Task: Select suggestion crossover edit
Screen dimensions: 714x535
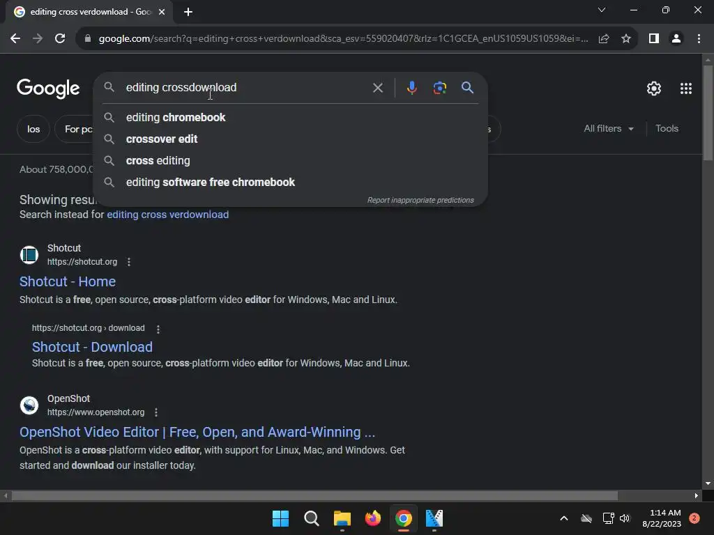Action: [290, 139]
